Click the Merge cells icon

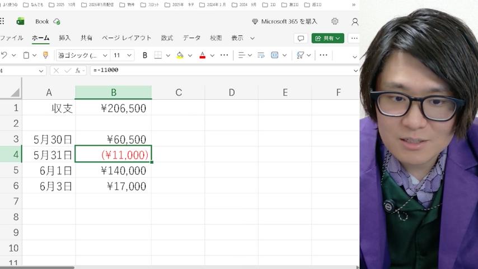[x=274, y=55]
